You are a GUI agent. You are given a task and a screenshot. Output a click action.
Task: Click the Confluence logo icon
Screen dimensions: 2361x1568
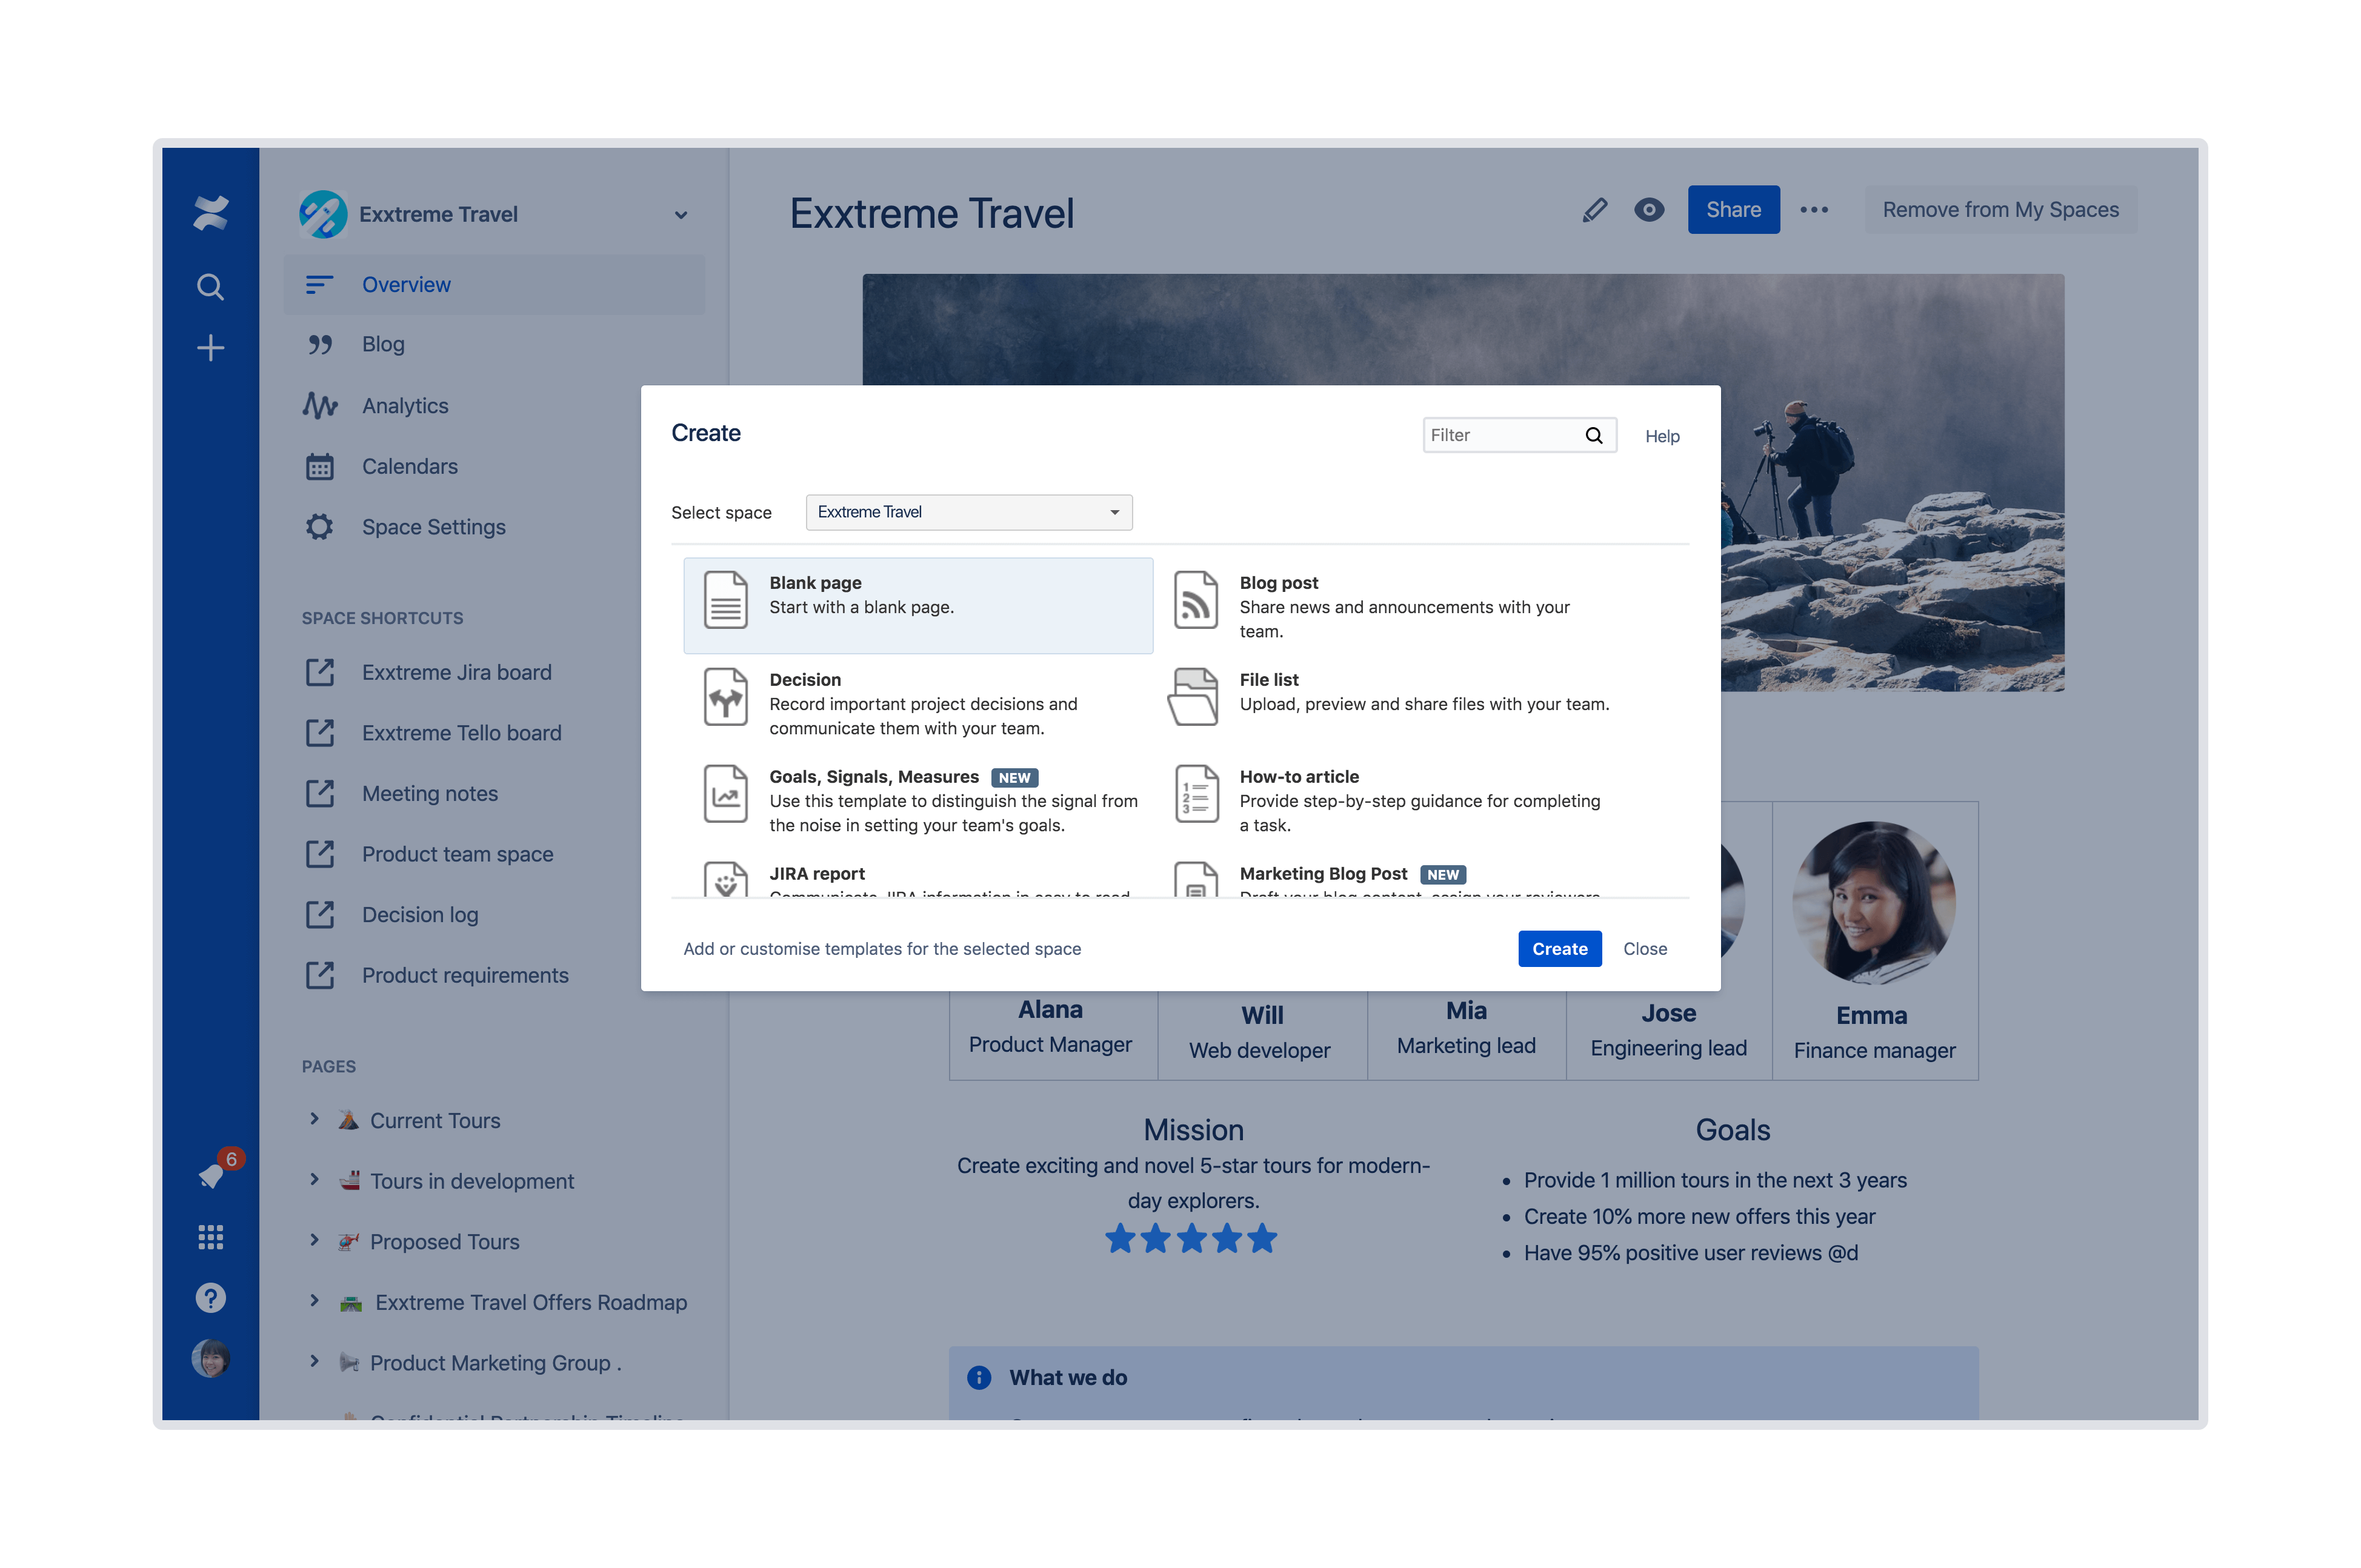coord(210,213)
